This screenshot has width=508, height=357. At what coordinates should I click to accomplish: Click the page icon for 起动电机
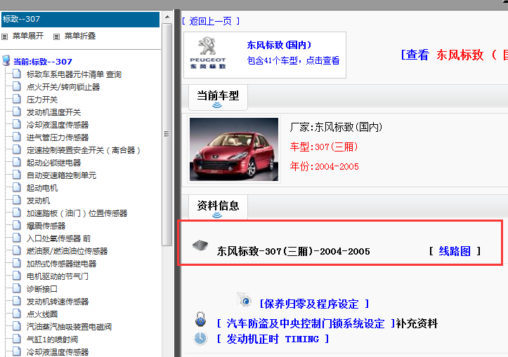pos(17,187)
